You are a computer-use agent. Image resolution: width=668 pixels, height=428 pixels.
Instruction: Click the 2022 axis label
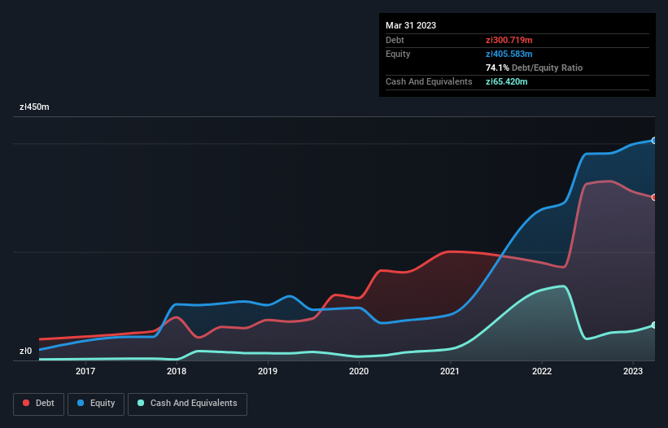point(542,371)
